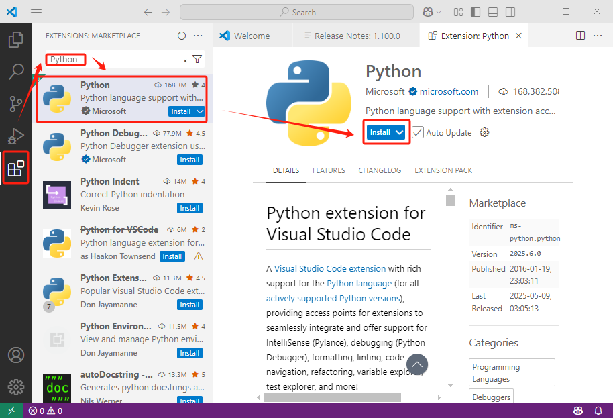Open the hamburger application menu
Viewport: 613px width, 418px height.
(x=36, y=13)
